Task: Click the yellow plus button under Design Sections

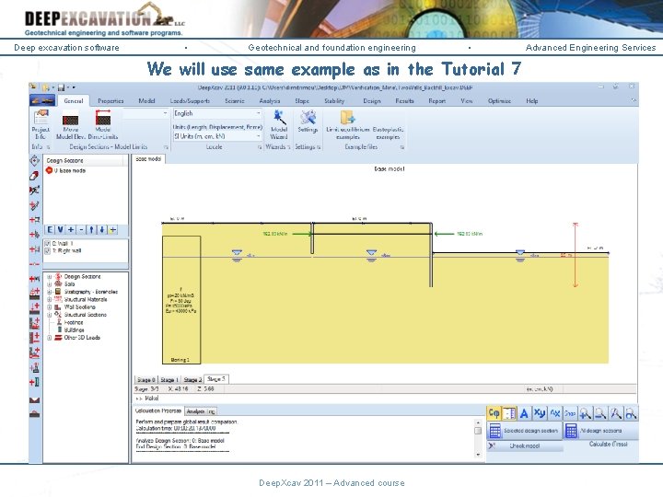Action: click(x=113, y=229)
